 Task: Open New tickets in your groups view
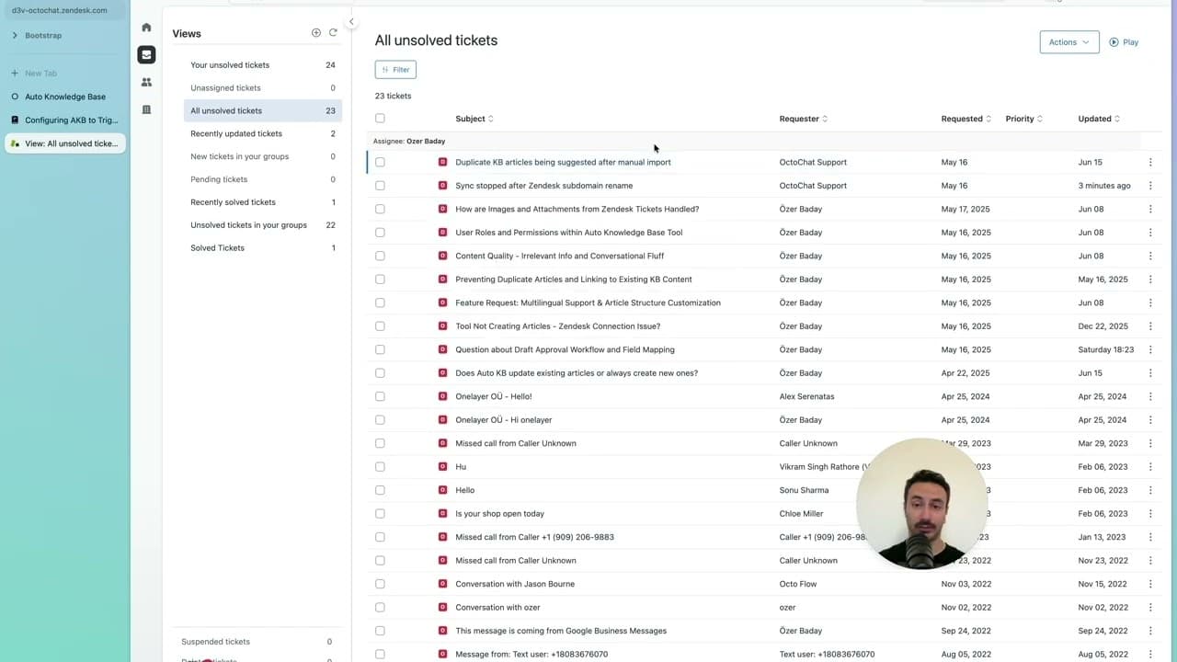click(x=262, y=156)
